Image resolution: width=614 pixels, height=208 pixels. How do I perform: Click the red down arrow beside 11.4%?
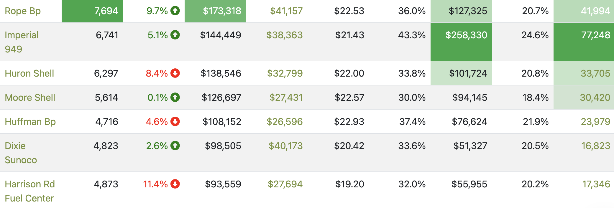[175, 184]
